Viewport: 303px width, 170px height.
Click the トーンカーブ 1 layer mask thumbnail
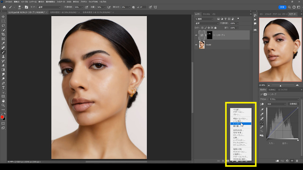click(210, 35)
